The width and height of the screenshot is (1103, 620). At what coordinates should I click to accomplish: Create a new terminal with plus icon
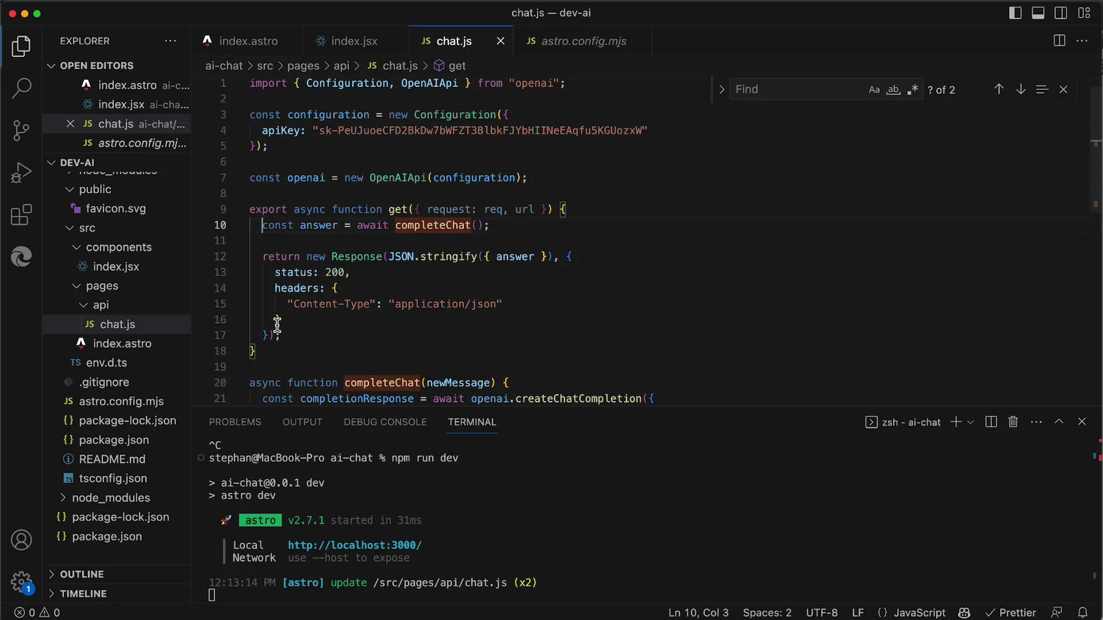point(956,422)
